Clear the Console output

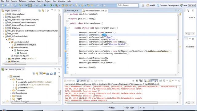145,81
